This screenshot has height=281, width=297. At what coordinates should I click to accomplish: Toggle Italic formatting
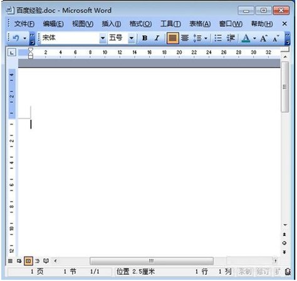pyautogui.click(x=157, y=38)
